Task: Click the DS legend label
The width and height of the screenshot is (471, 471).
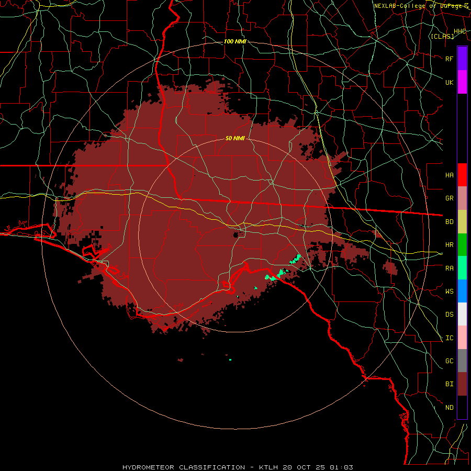Action: click(450, 315)
